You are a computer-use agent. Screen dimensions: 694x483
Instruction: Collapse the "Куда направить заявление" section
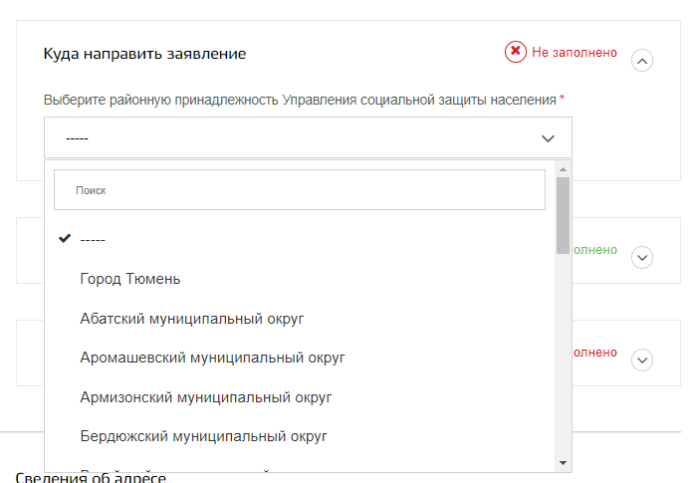(643, 62)
